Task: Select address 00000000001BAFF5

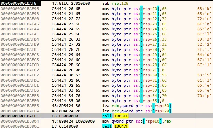Action: pos(20,106)
